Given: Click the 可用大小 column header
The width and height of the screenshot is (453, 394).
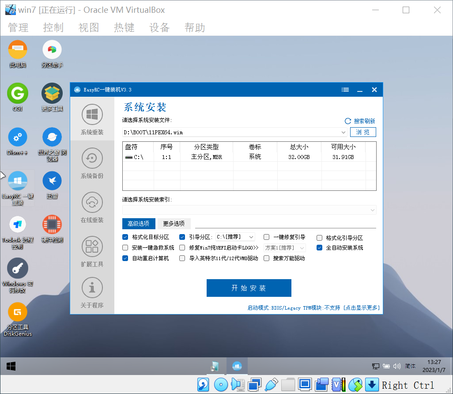Looking at the screenshot, I should [x=343, y=147].
